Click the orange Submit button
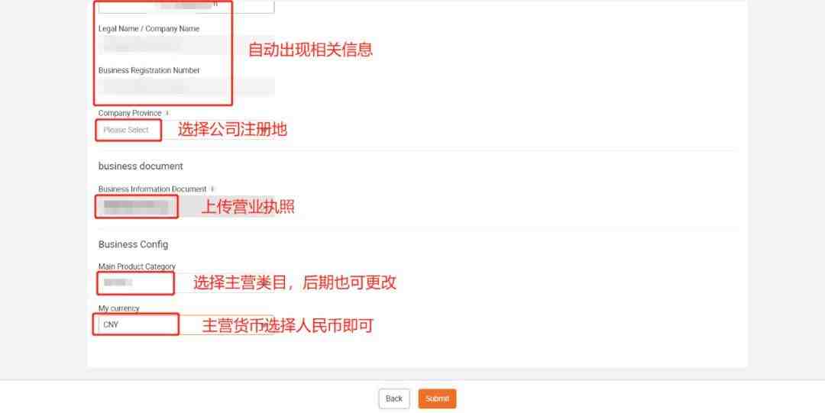This screenshot has height=413, width=825. coord(437,398)
